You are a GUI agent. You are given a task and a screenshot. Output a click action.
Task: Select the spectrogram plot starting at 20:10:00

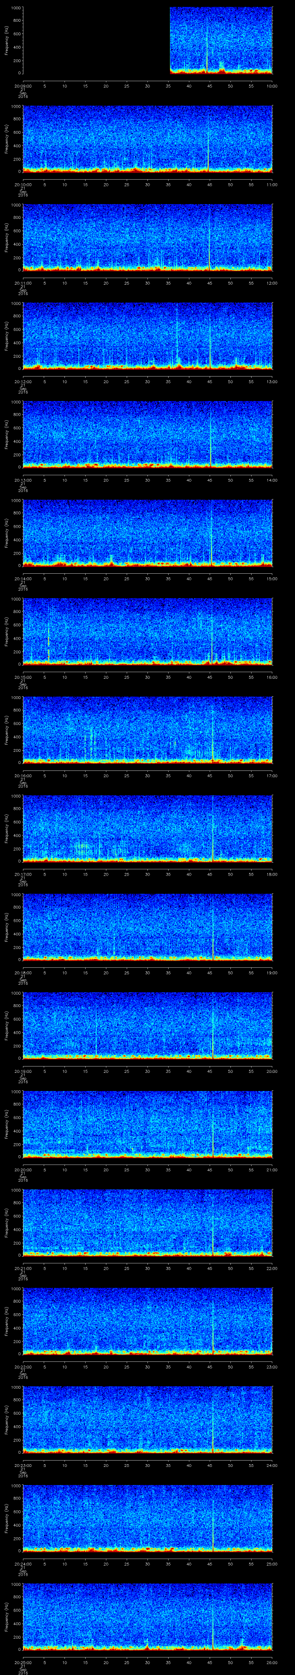click(148, 139)
